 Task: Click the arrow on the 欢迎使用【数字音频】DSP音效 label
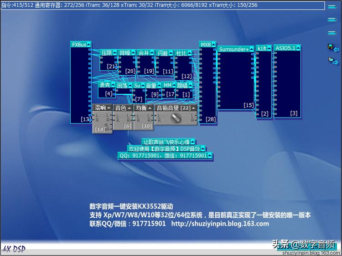203,148
